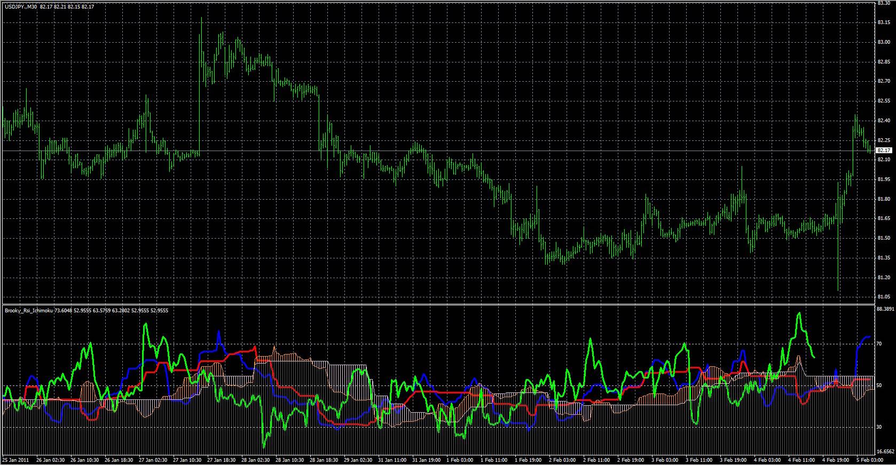Click the 83.00 price axis label
This screenshot has height=465, width=896.
point(883,42)
